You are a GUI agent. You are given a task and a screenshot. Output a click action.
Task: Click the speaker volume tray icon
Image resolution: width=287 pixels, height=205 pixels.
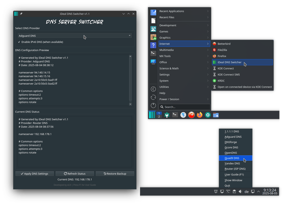[240, 192]
